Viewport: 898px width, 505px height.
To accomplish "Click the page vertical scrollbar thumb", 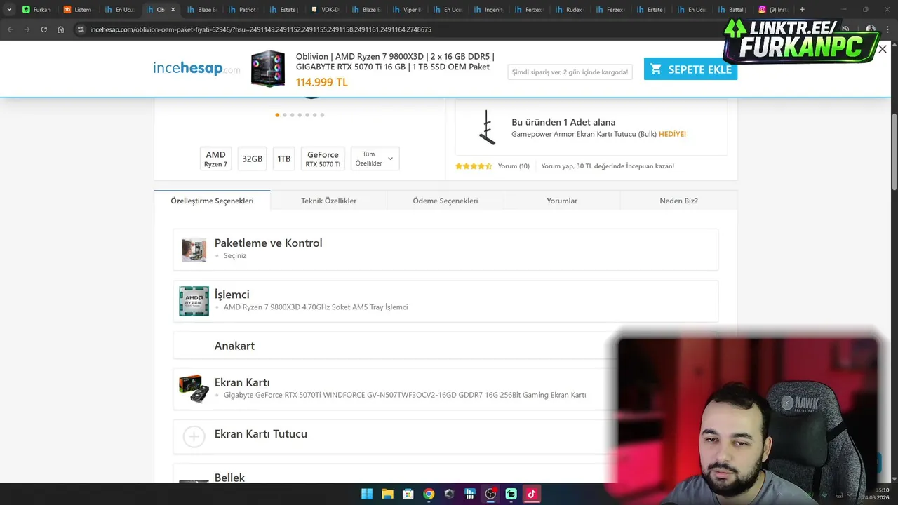I will point(894,151).
